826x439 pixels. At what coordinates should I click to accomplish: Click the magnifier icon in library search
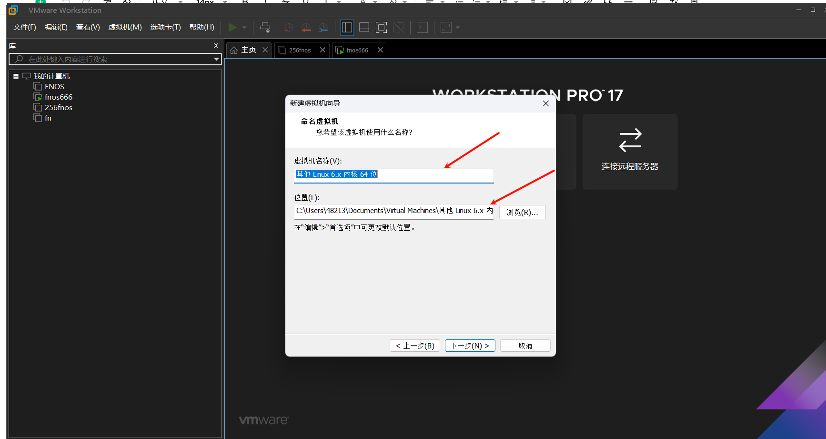[19, 59]
